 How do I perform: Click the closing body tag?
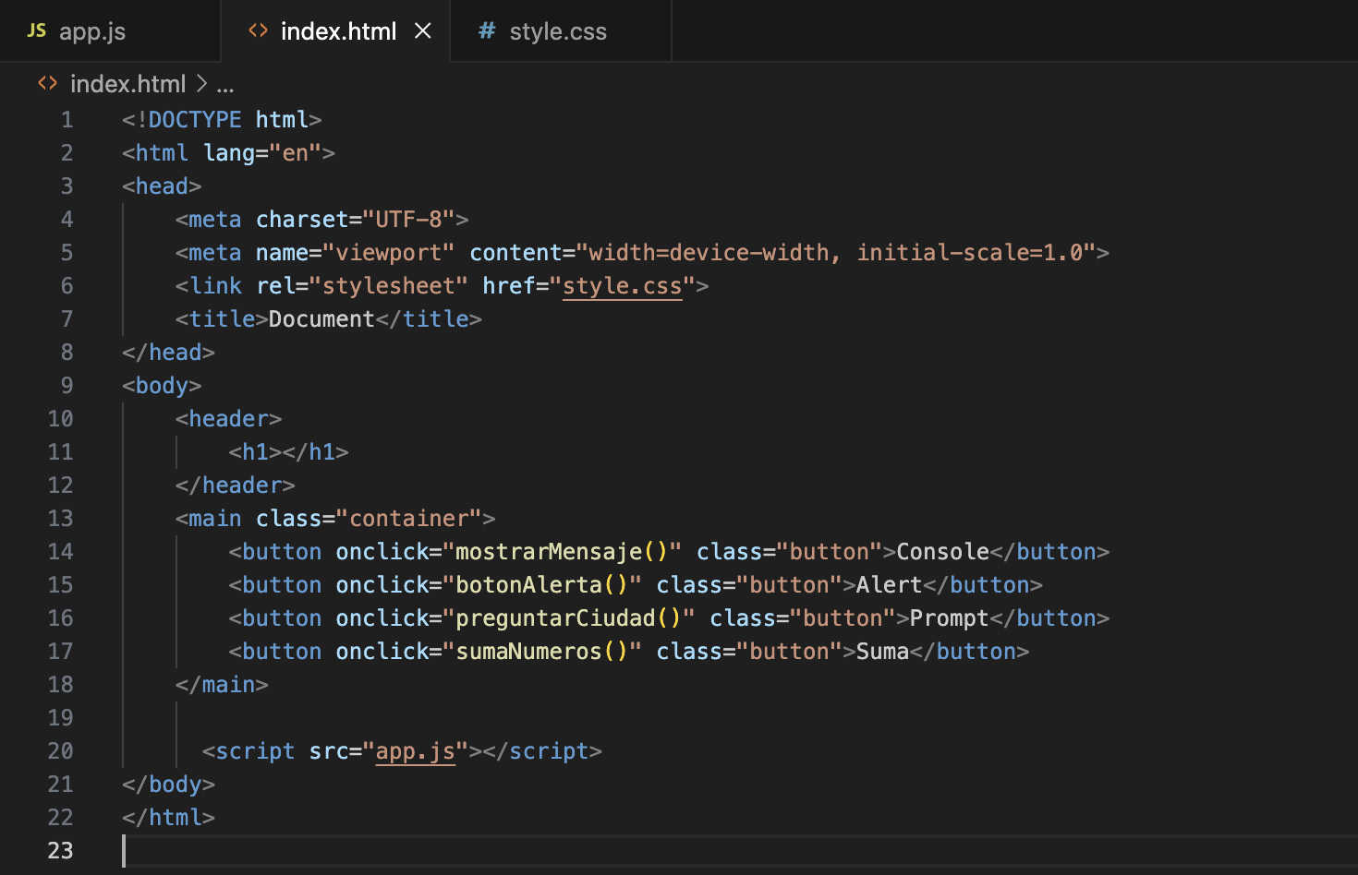(168, 785)
